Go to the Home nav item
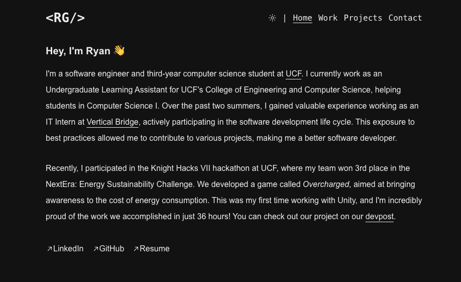The width and height of the screenshot is (461, 282). click(302, 18)
